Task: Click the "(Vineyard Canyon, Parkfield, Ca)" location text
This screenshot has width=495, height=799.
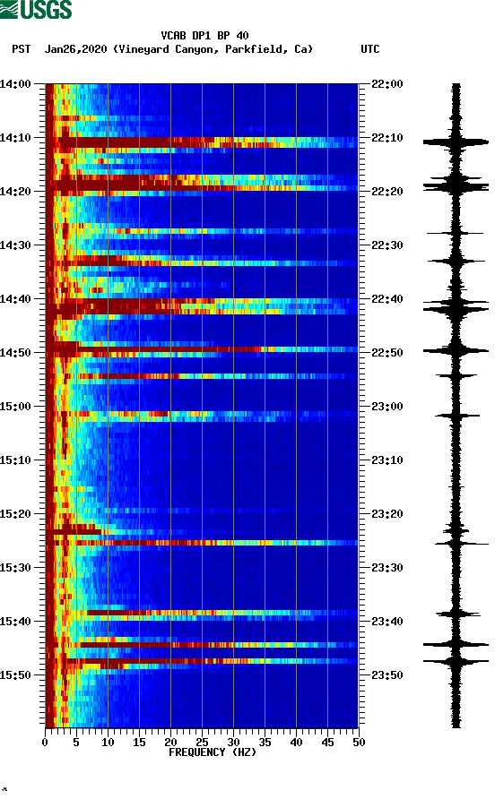Action: [213, 49]
